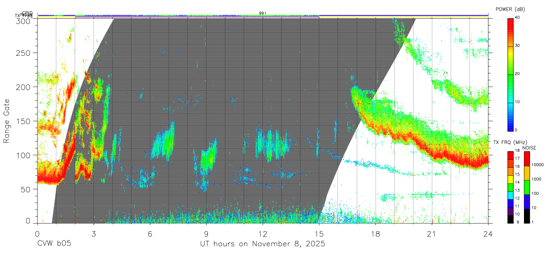This screenshot has height=253, width=549.
Task: Click the 50 tick on Range Gate axis
Action: (26, 189)
